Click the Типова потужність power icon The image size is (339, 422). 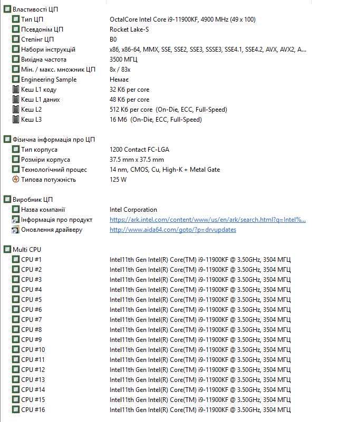click(16, 180)
